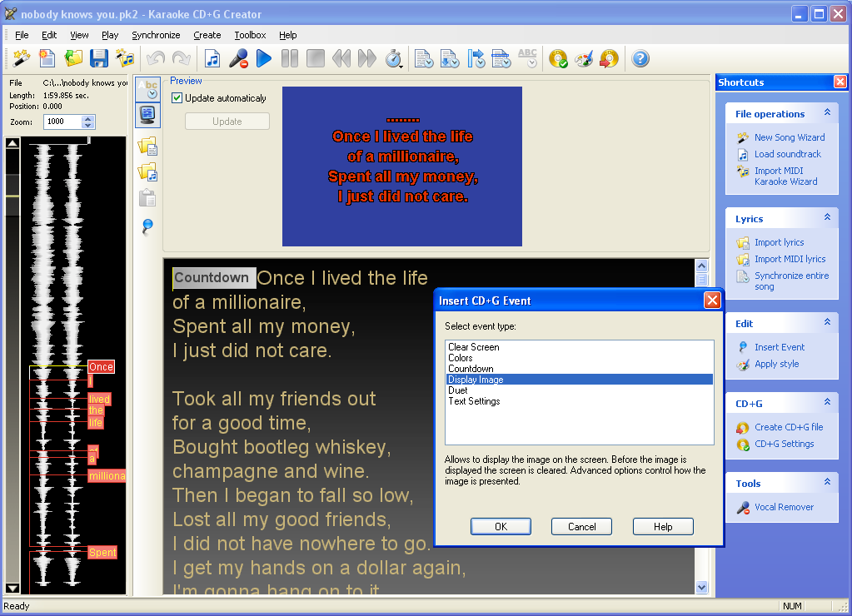Collapse the Lyrics shortcuts section
This screenshot has width=852, height=616.
pos(827,218)
